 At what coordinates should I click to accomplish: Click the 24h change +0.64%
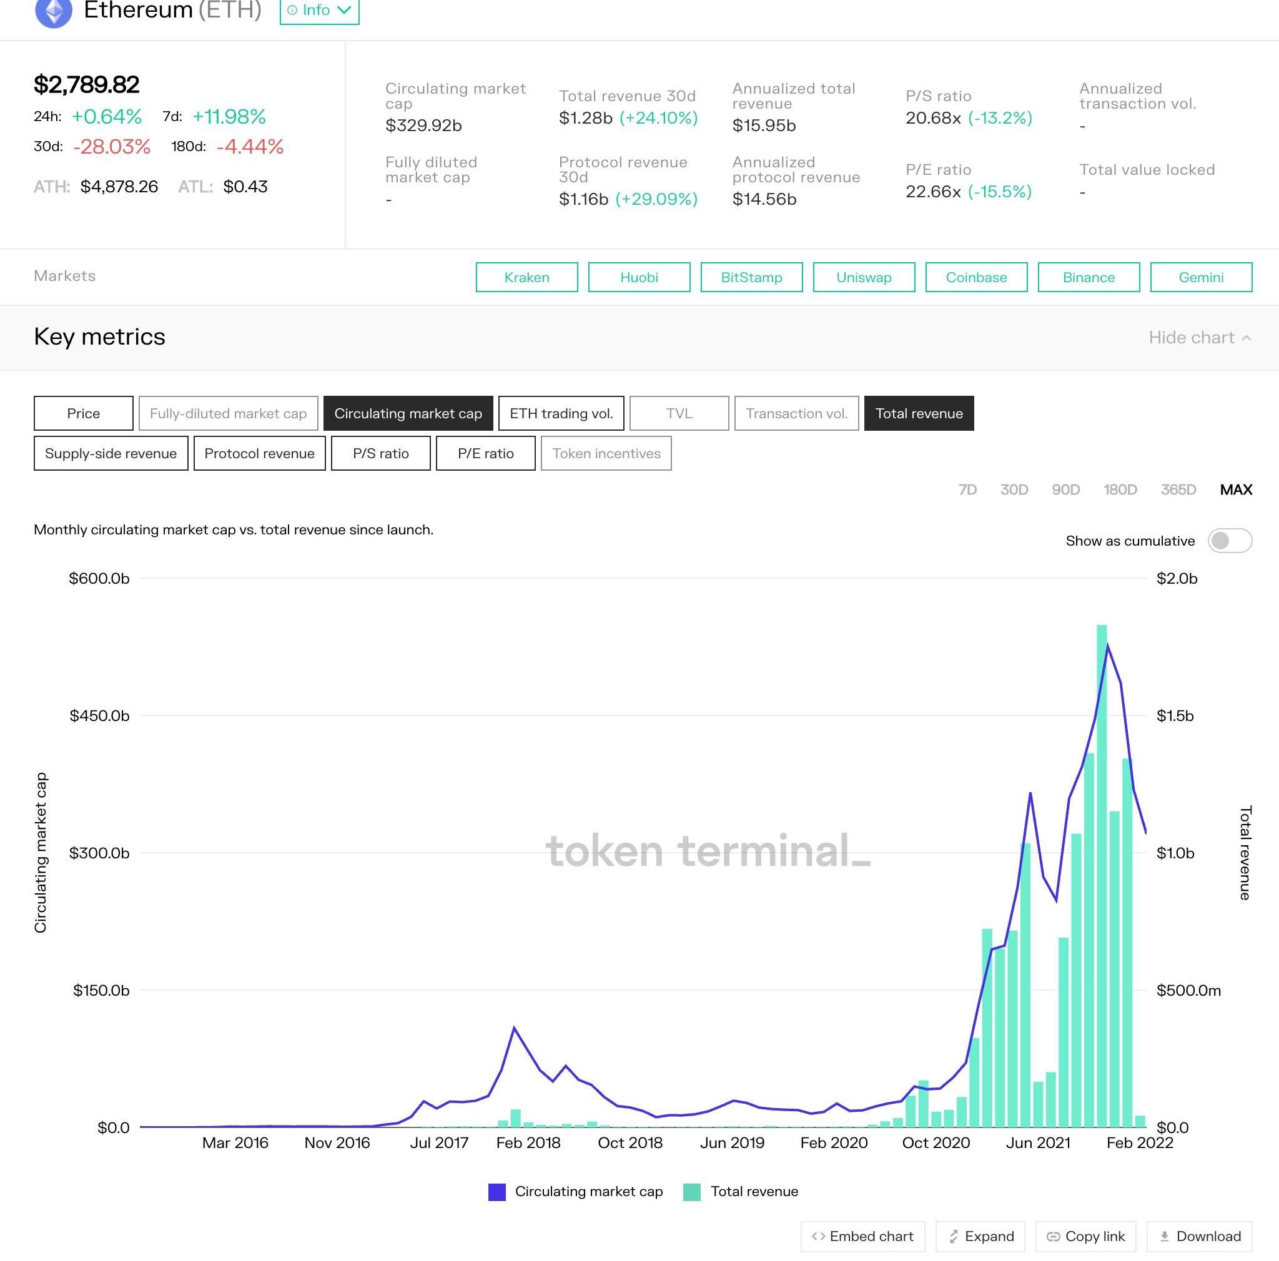click(x=107, y=117)
